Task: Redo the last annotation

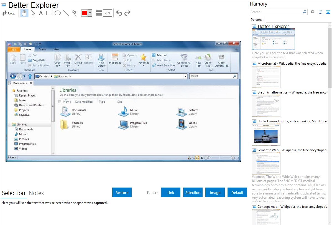Action: click(127, 13)
